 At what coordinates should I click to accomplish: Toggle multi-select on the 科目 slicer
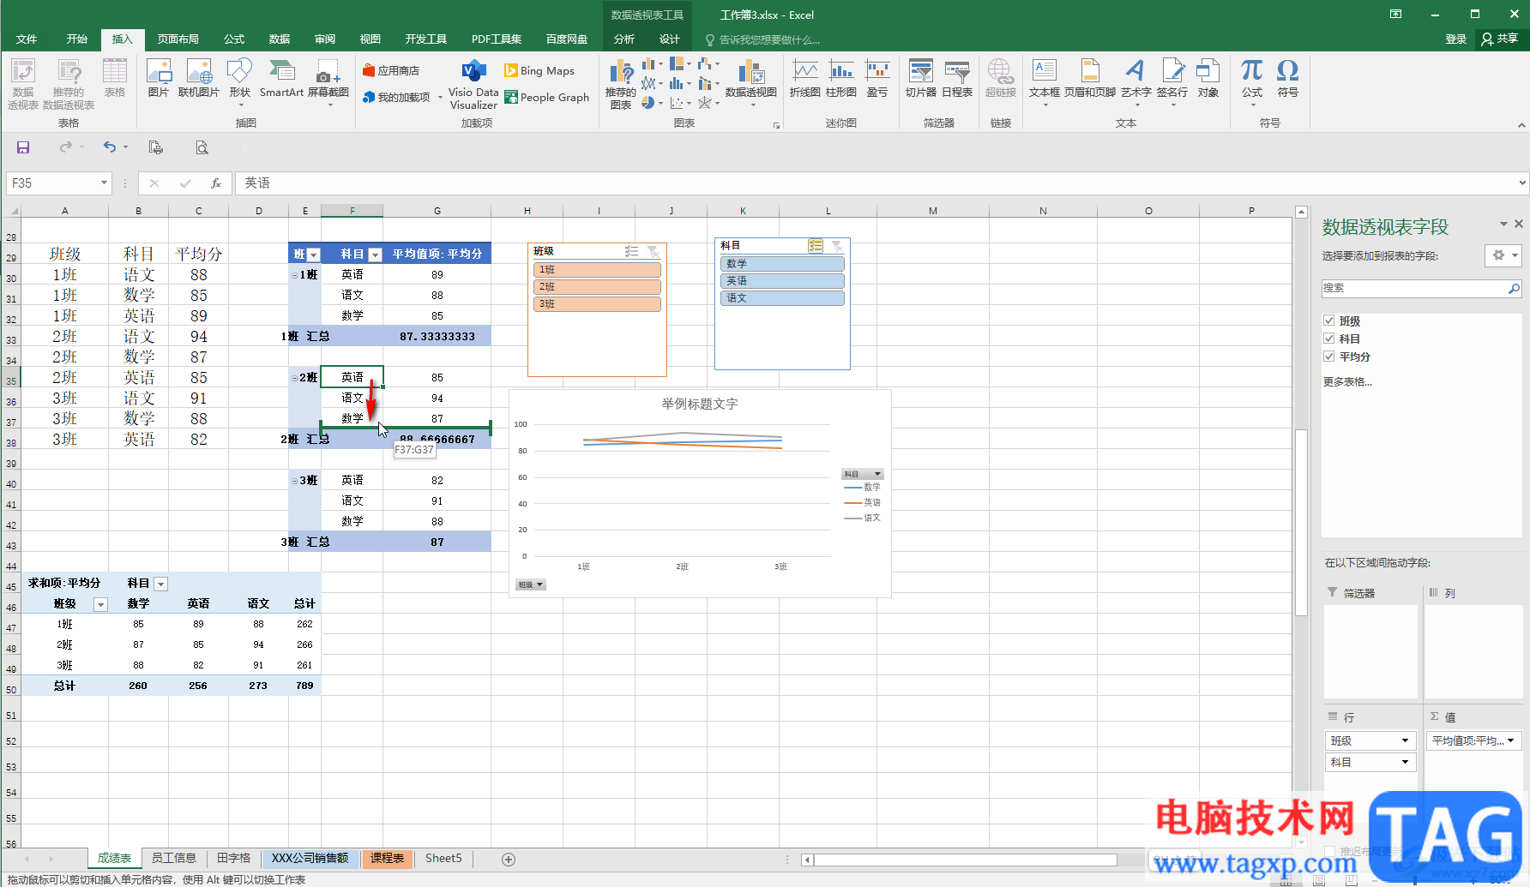pyautogui.click(x=816, y=246)
